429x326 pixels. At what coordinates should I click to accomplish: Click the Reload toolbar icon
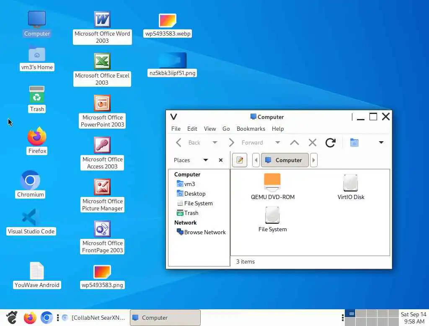(x=331, y=142)
